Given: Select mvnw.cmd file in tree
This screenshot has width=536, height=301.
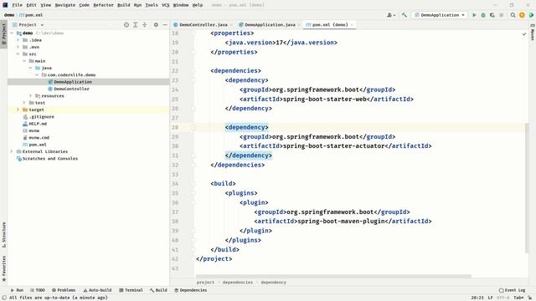Looking at the screenshot, I should pos(39,137).
